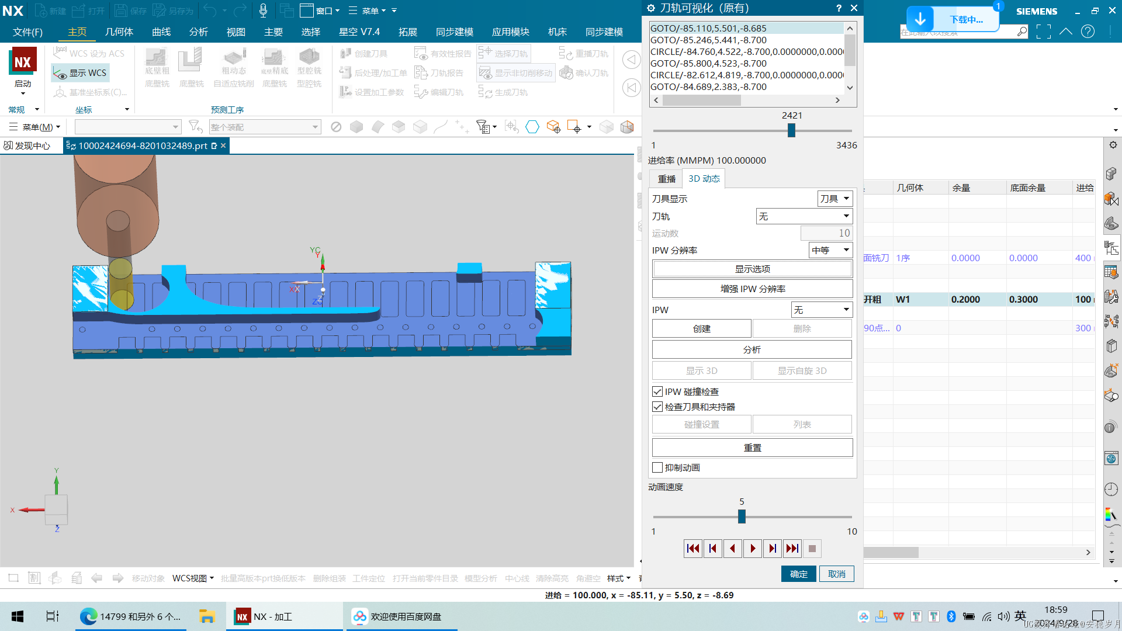Click the help circle icon in the top right

click(1088, 32)
